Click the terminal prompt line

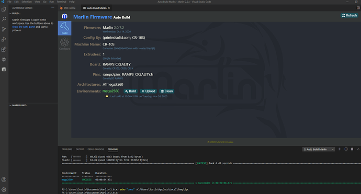90,192
